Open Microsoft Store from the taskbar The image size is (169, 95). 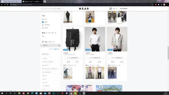41,93
